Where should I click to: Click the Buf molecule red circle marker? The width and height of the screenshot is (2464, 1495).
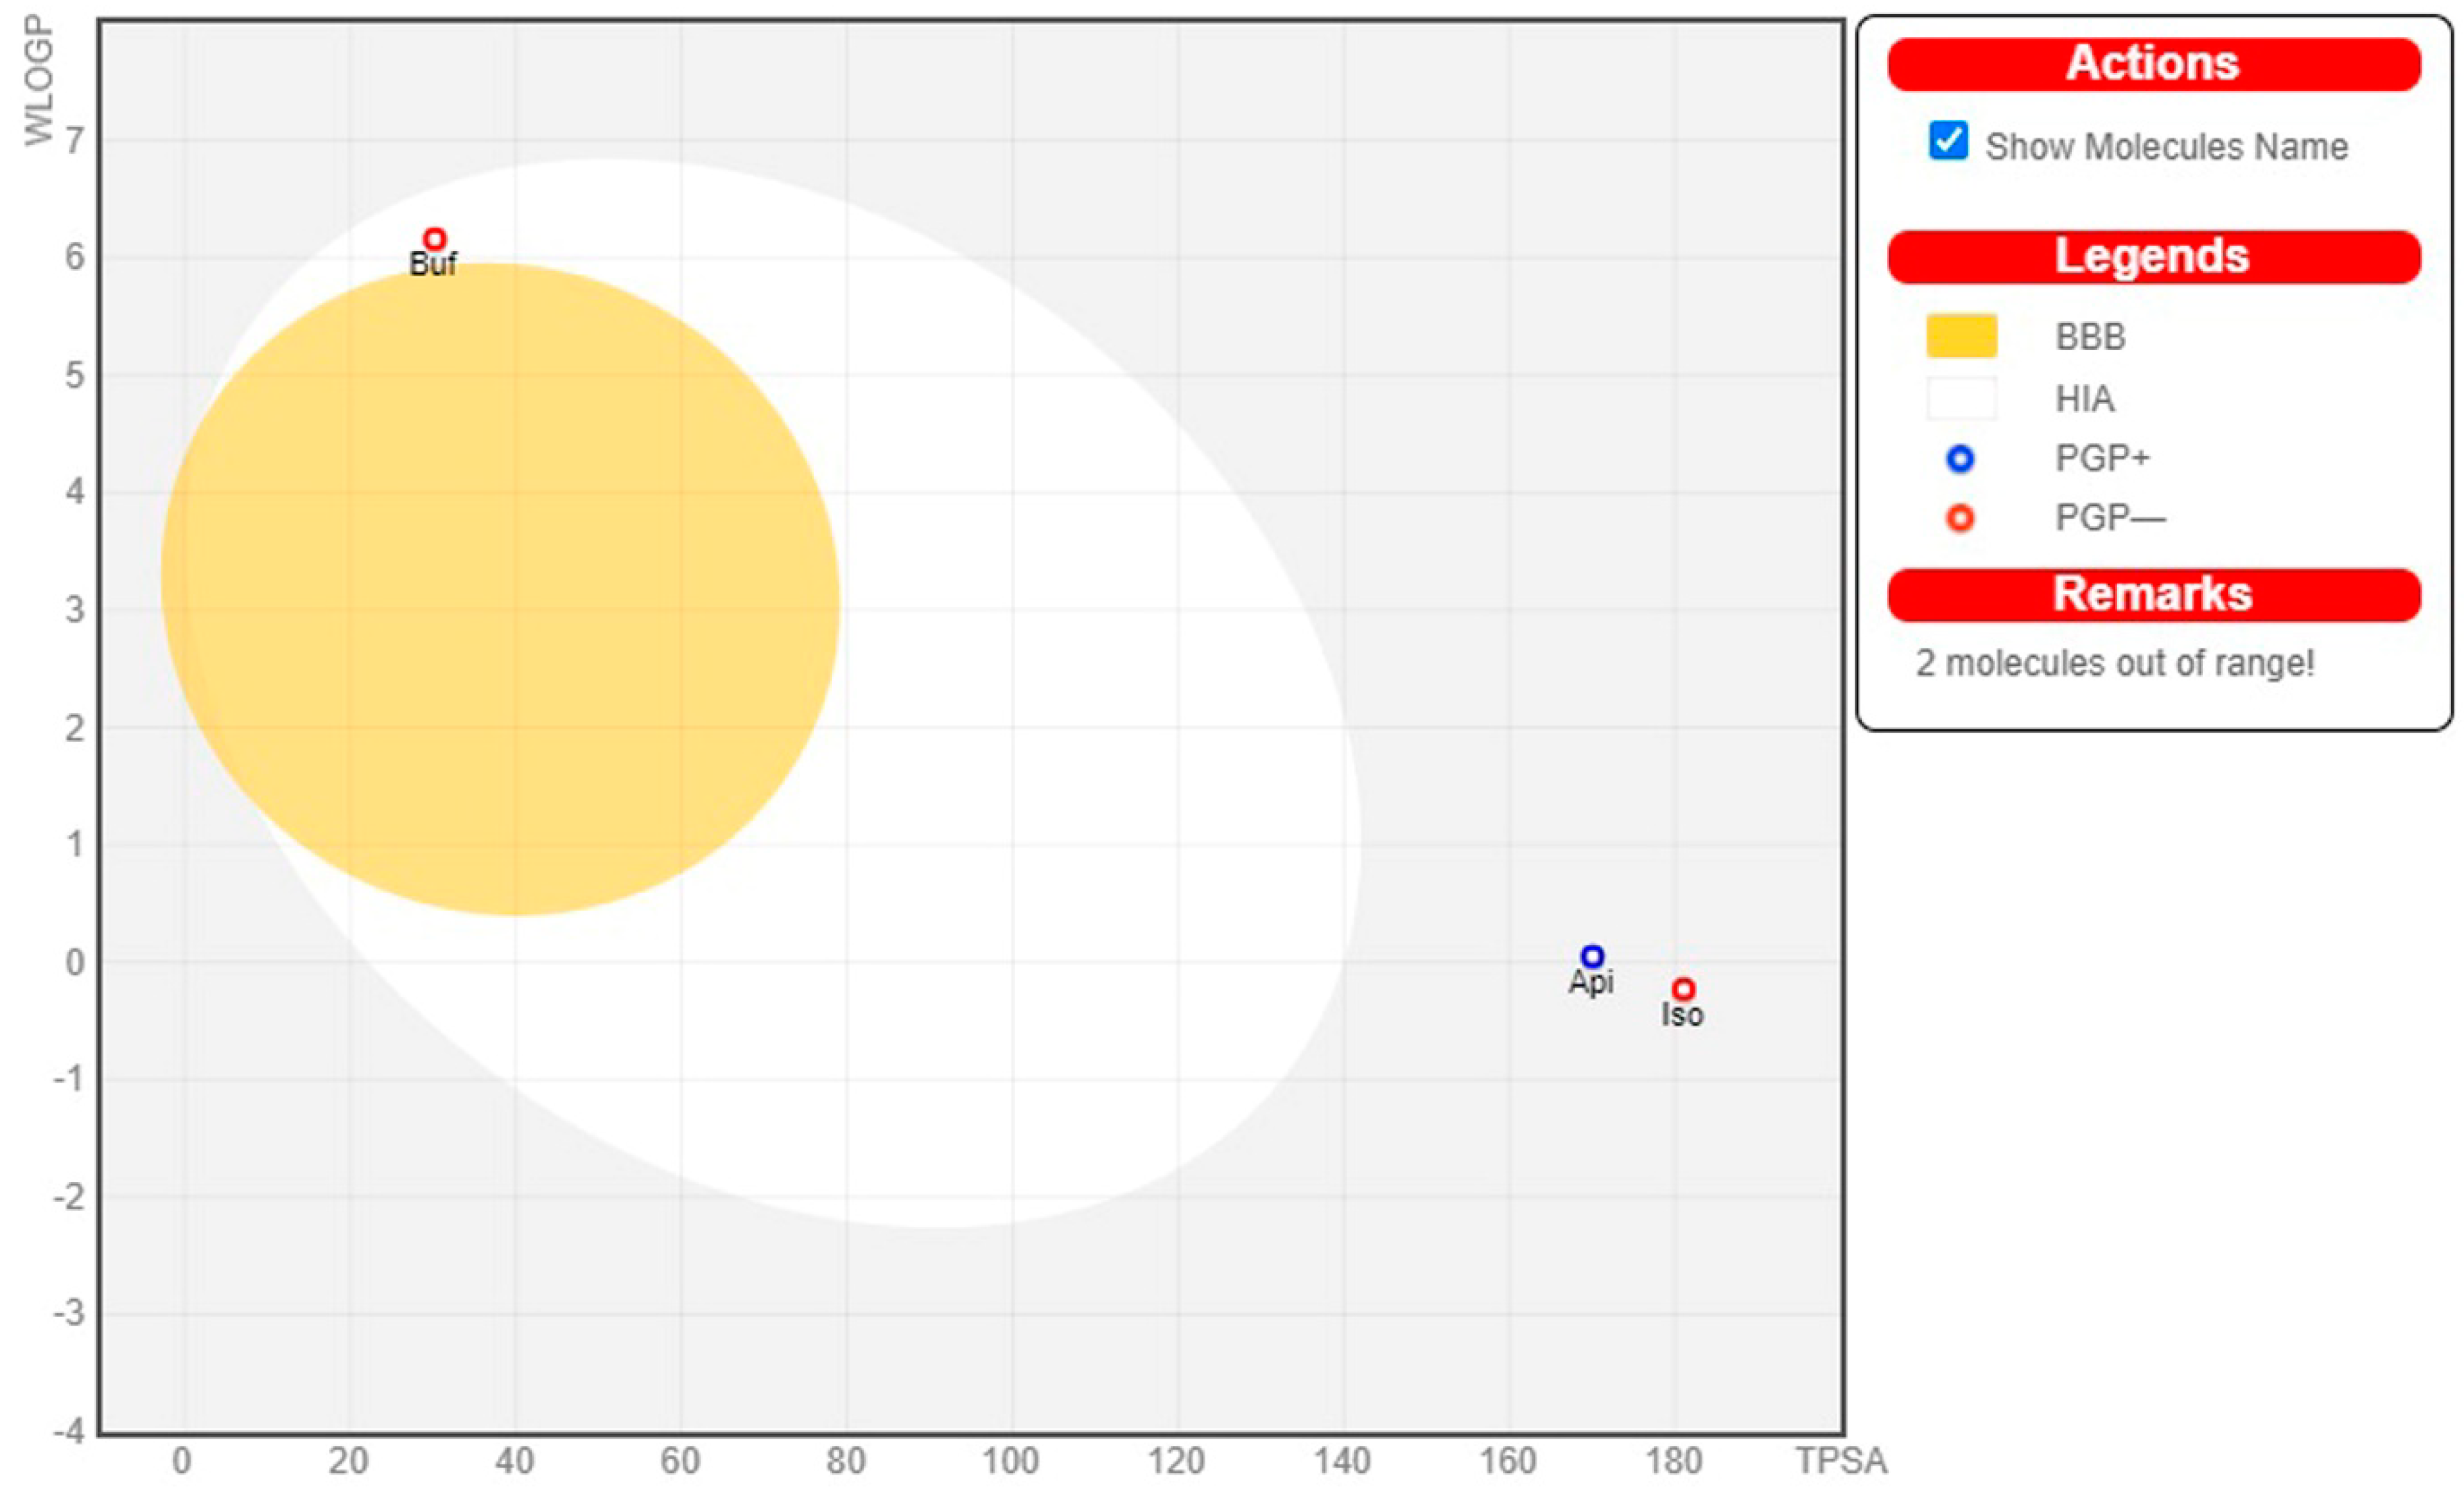point(434,239)
